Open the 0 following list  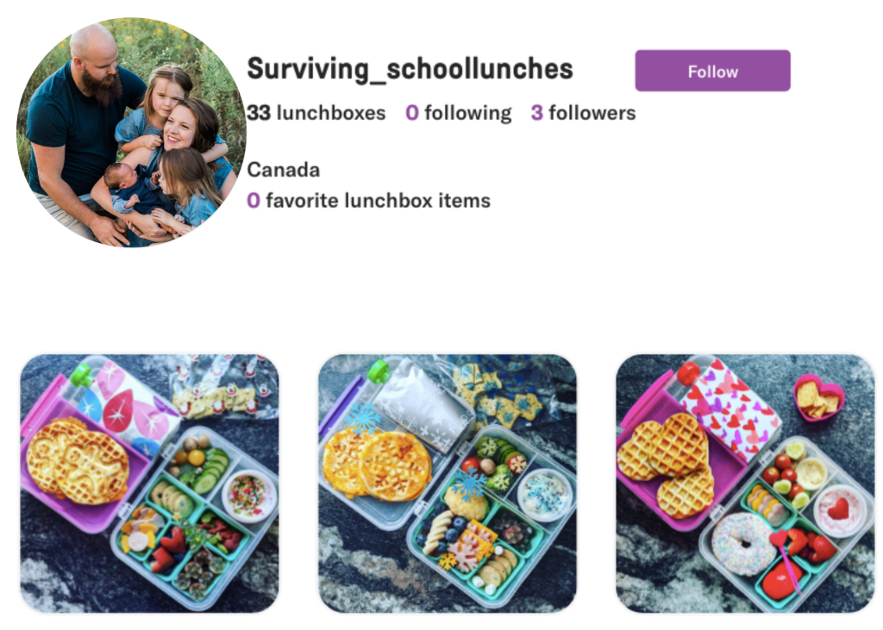(458, 113)
